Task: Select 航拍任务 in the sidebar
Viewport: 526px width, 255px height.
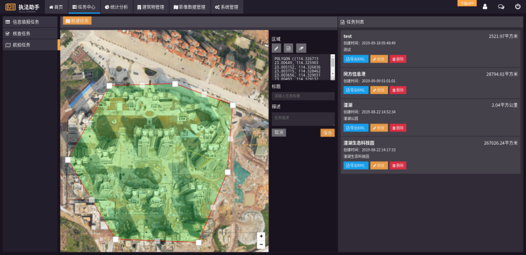Action: pyautogui.click(x=21, y=45)
